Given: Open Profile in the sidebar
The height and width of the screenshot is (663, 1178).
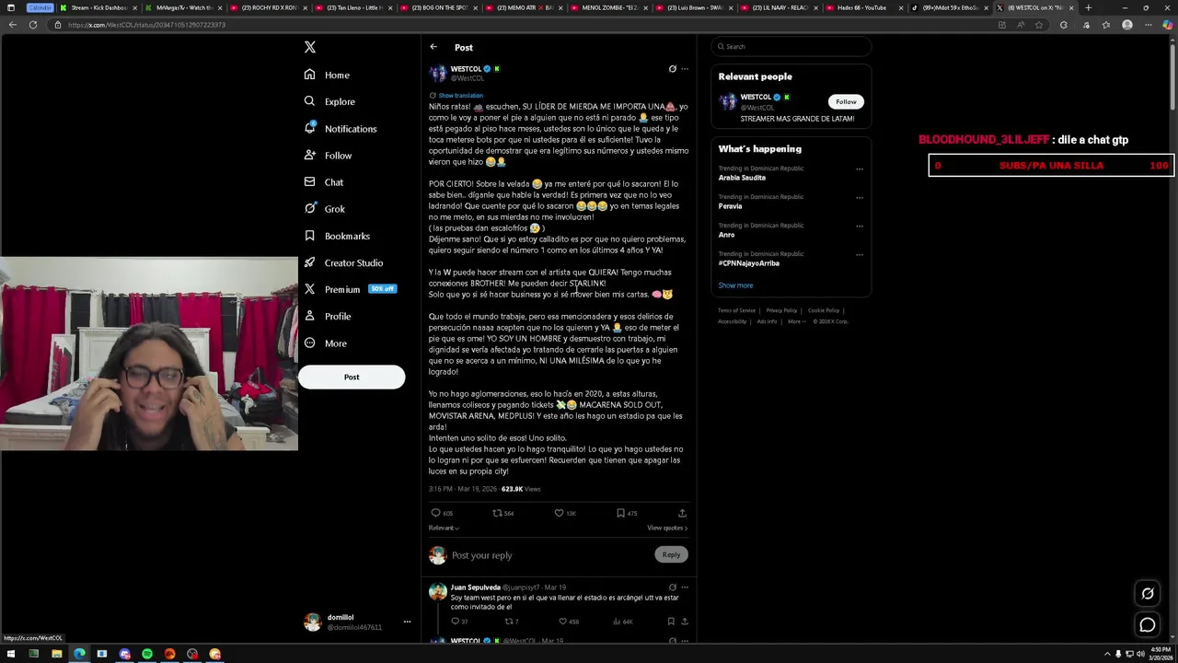Looking at the screenshot, I should click(x=328, y=316).
